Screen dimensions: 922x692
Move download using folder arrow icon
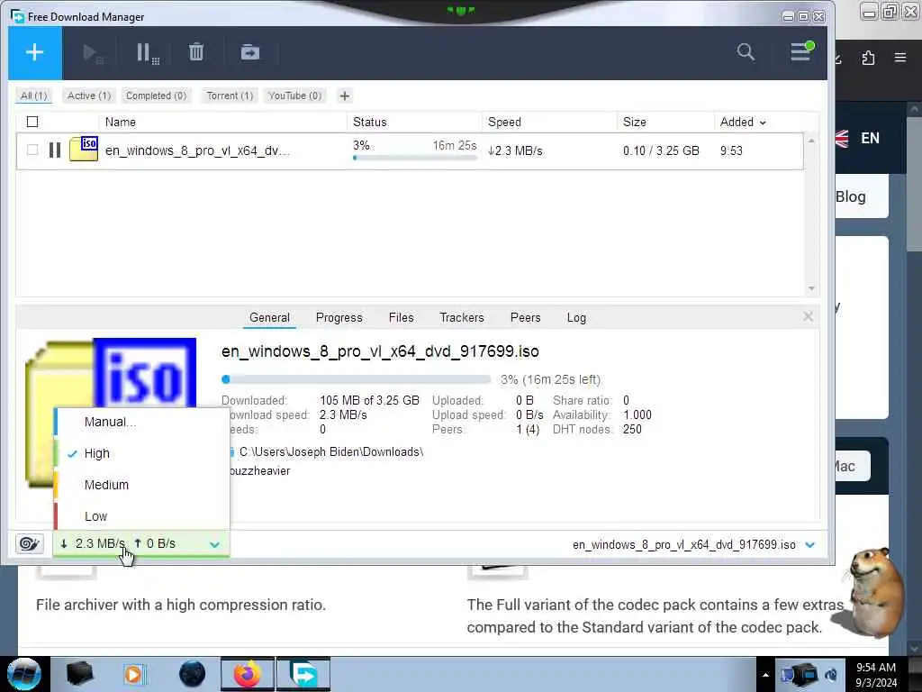(250, 52)
